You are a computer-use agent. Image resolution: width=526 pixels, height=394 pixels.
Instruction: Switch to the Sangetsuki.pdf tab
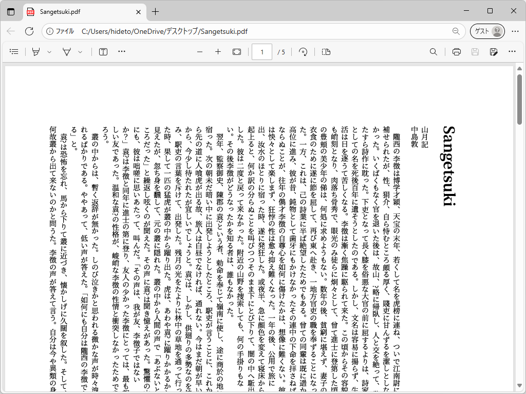pos(82,11)
